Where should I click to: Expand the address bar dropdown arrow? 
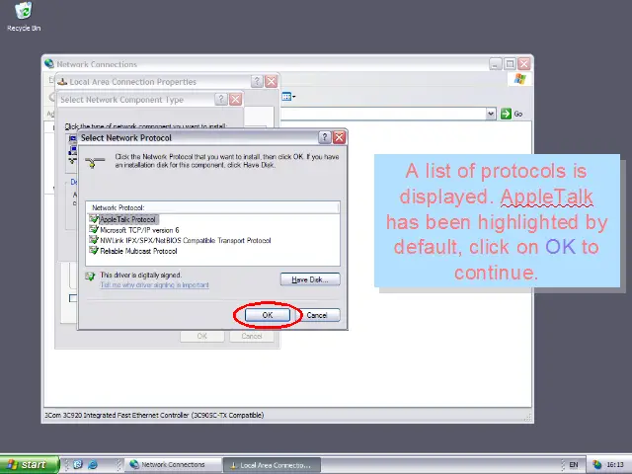(x=491, y=114)
